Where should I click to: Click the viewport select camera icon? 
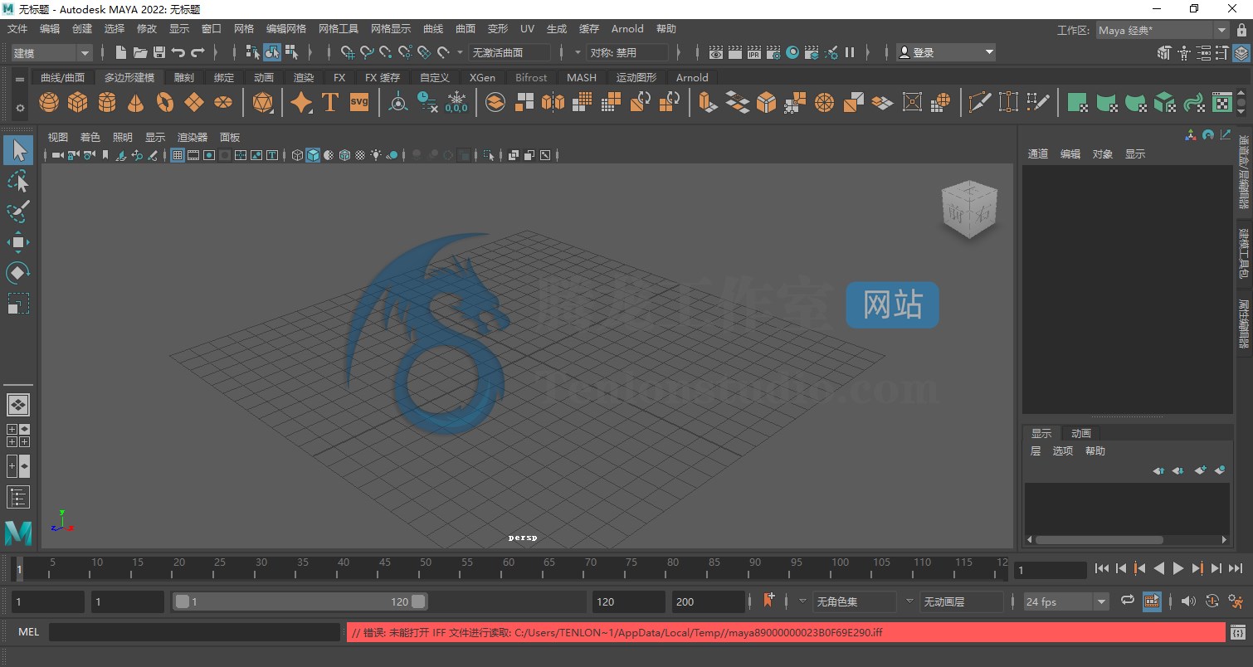point(58,155)
